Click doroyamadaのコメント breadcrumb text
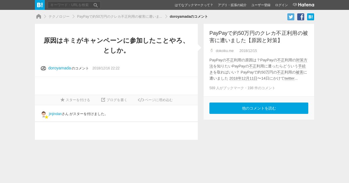Image resolution: width=349 pixels, height=183 pixels. pos(189,17)
